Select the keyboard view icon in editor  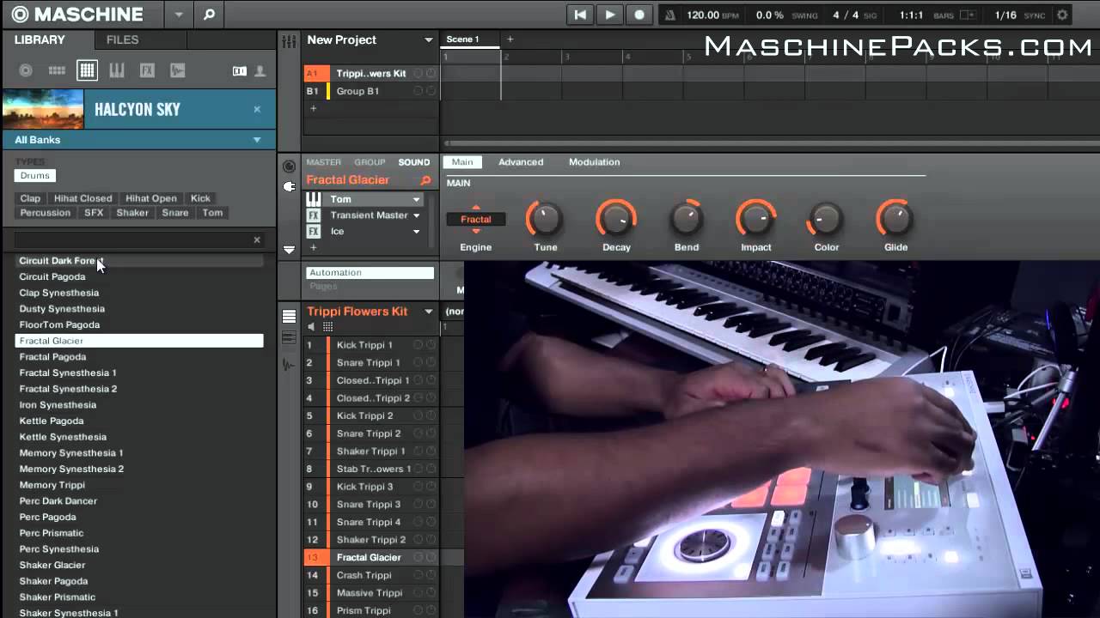coord(289,338)
